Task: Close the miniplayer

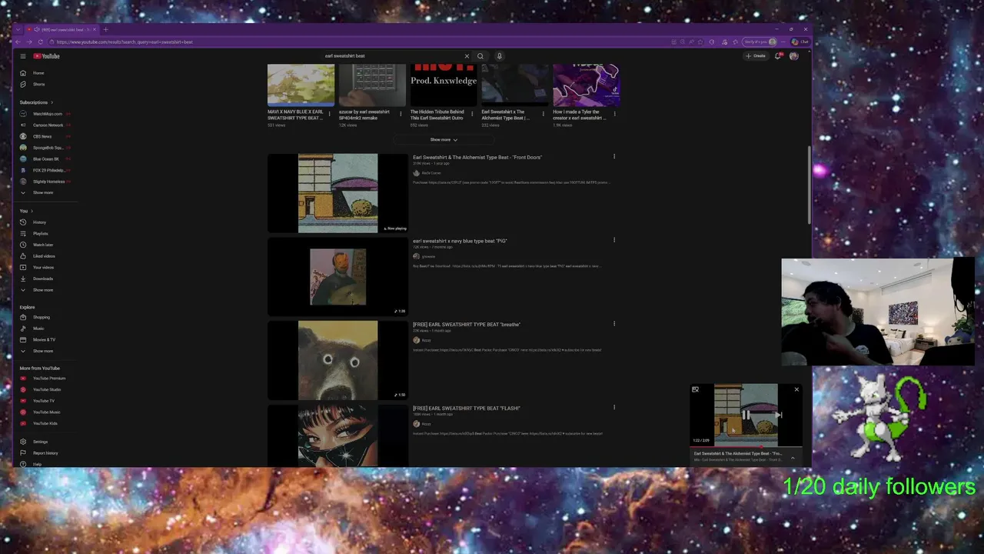Action: [796, 389]
